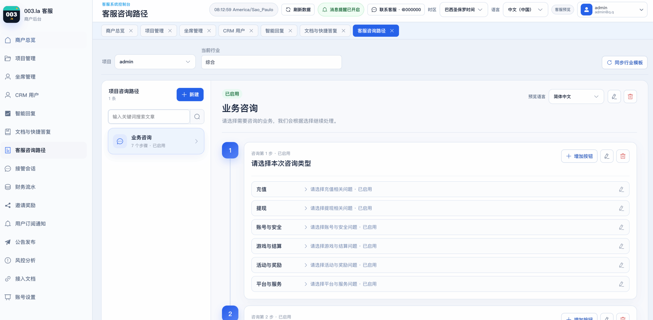Open 文档与快捷答复 sidebar item

click(x=43, y=132)
